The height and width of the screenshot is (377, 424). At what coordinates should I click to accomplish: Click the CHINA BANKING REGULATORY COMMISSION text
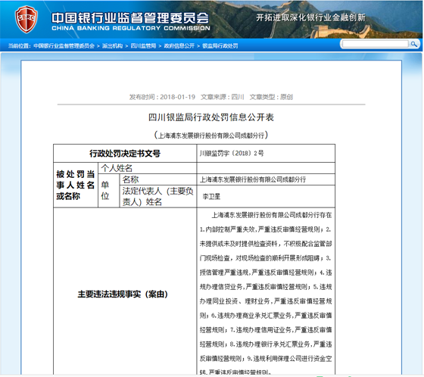tap(131, 28)
